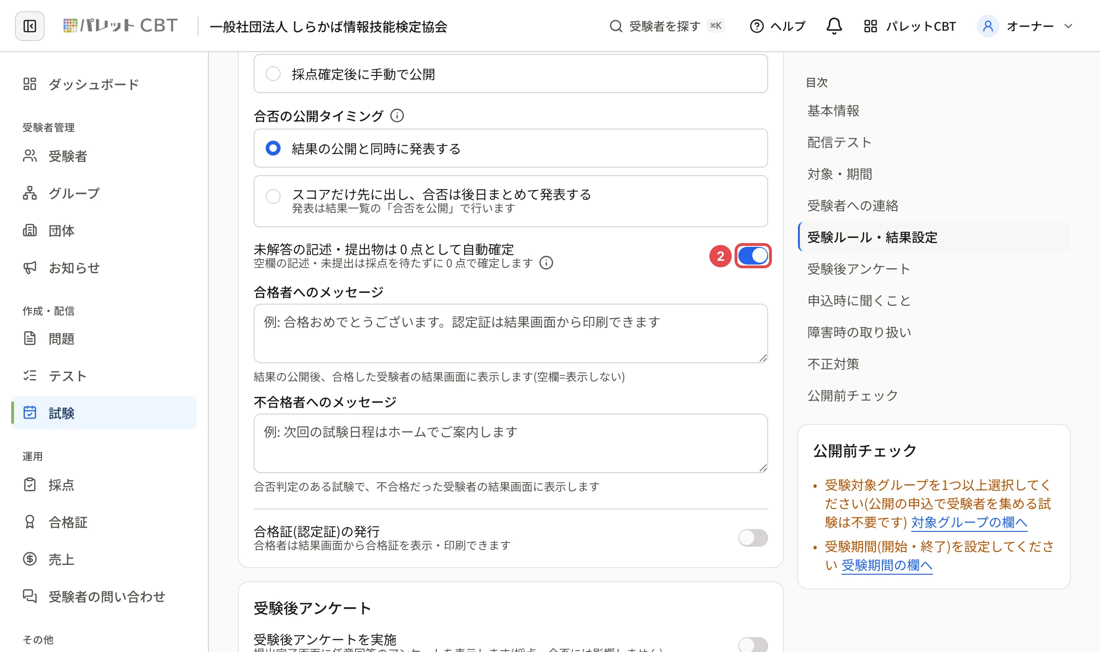Screen dimensions: 1100x652
Task: Jump to 公開前チェック in 目次
Action: [x=852, y=396]
